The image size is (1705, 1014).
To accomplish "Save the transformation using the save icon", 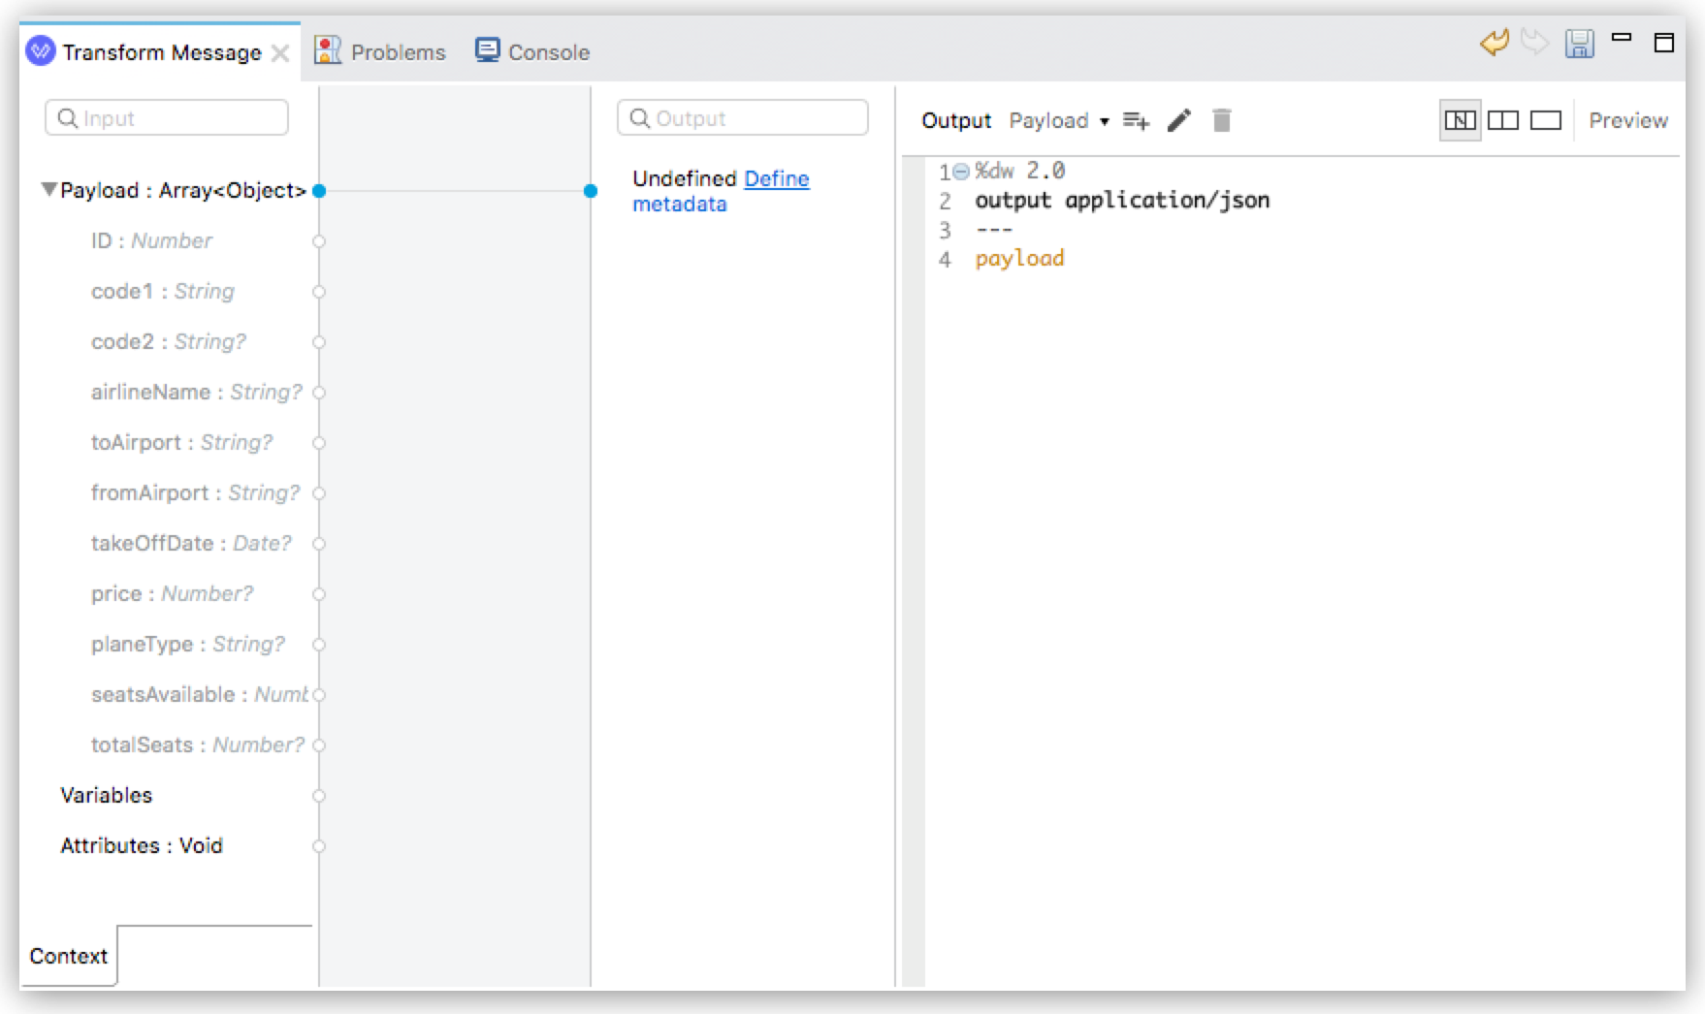I will [1581, 45].
